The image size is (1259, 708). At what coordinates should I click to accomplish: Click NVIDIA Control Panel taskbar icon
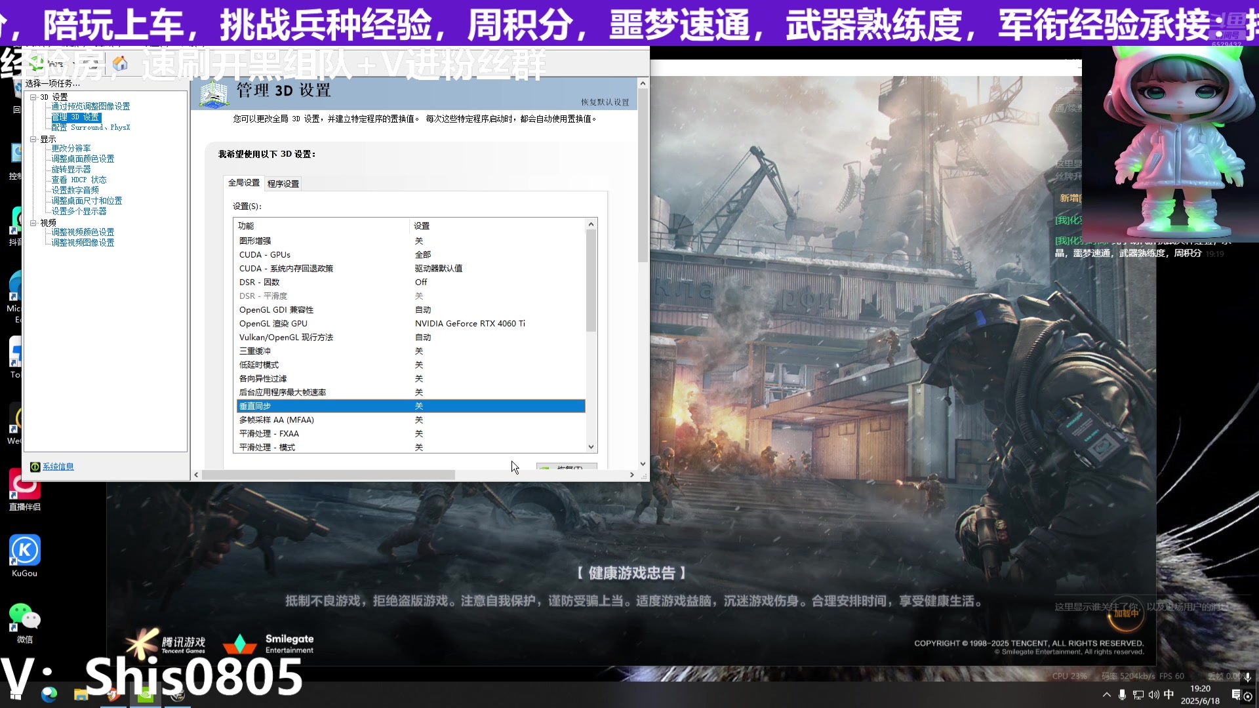(x=145, y=694)
